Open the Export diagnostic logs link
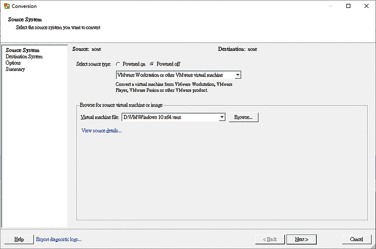376x249 pixels. 59,239
